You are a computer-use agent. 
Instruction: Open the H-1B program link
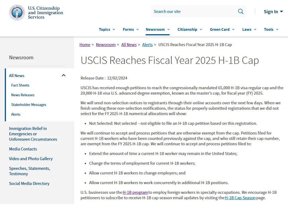click(135, 193)
